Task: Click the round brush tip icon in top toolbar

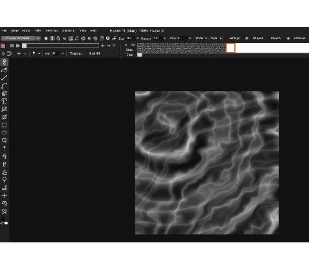Action: pyautogui.click(x=46, y=39)
